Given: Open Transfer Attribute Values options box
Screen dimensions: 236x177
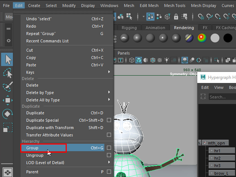Looking at the screenshot, I should (109, 135).
